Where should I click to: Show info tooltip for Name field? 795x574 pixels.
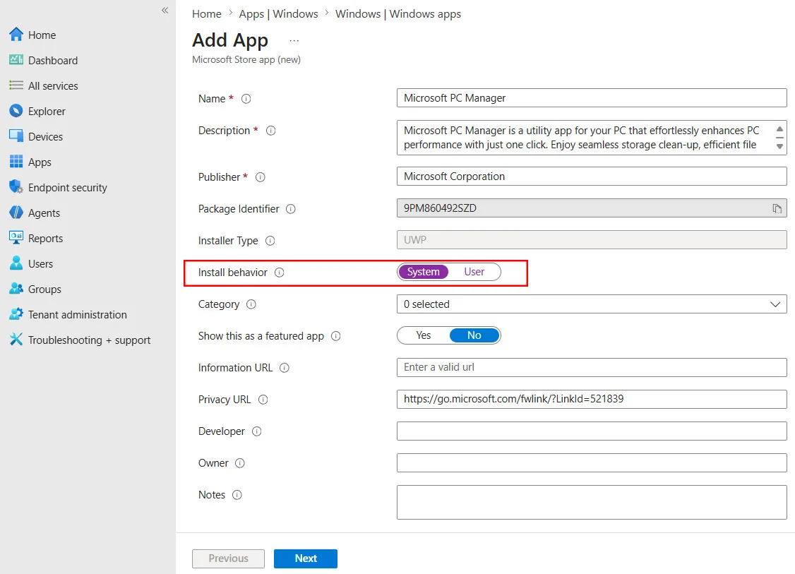[246, 99]
